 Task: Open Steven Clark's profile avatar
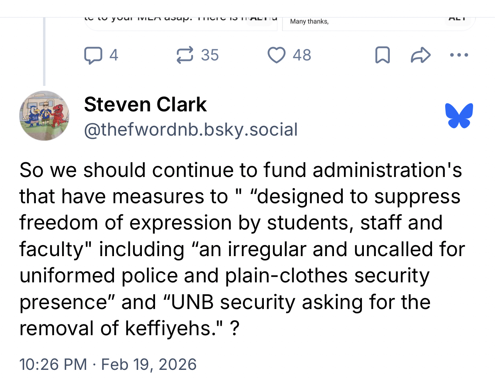pyautogui.click(x=44, y=116)
